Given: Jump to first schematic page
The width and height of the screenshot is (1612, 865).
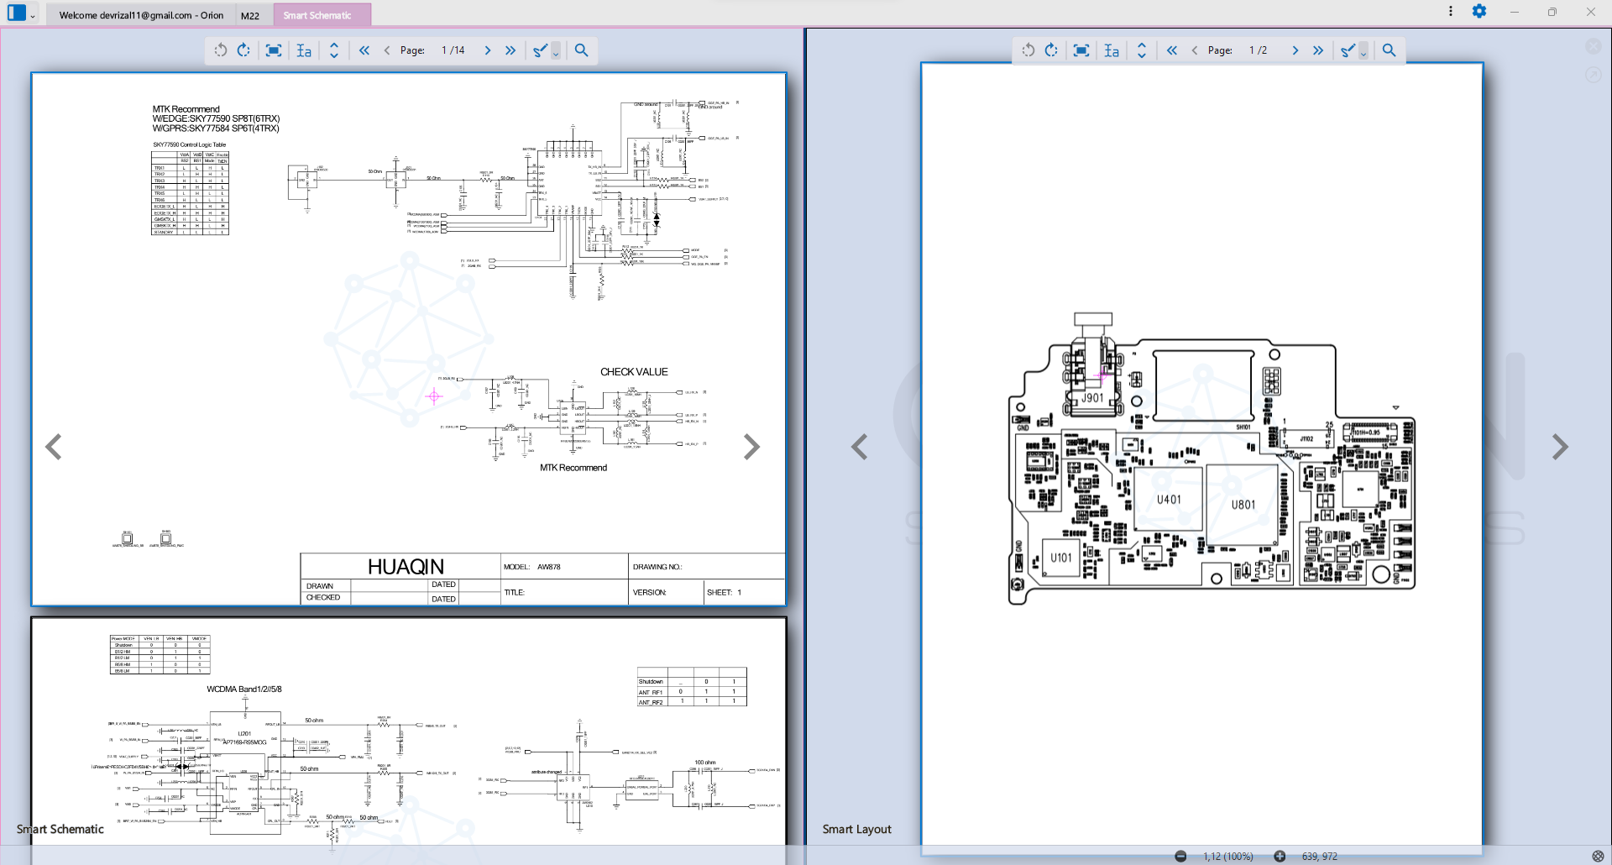Looking at the screenshot, I should 364,50.
